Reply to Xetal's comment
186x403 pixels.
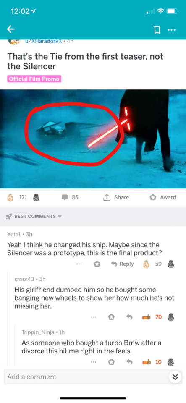(x=122, y=264)
